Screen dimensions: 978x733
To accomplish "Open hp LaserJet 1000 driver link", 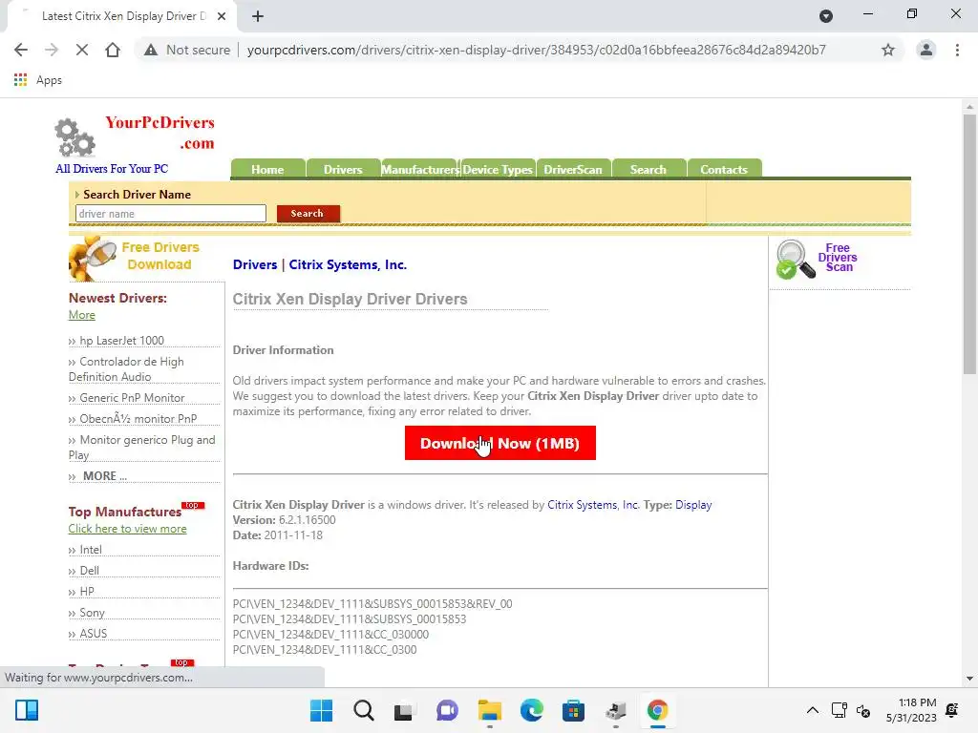I will click(121, 341).
